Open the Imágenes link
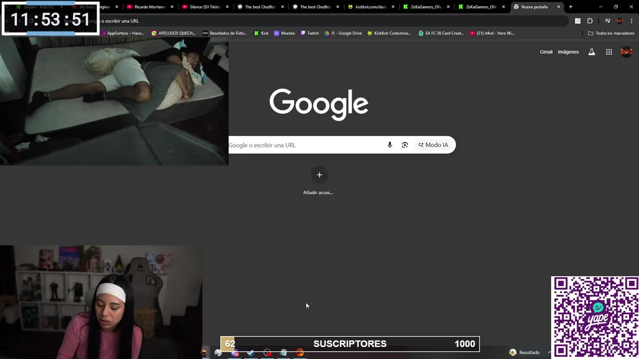Screen dimensions: 639x359 (x=568, y=52)
